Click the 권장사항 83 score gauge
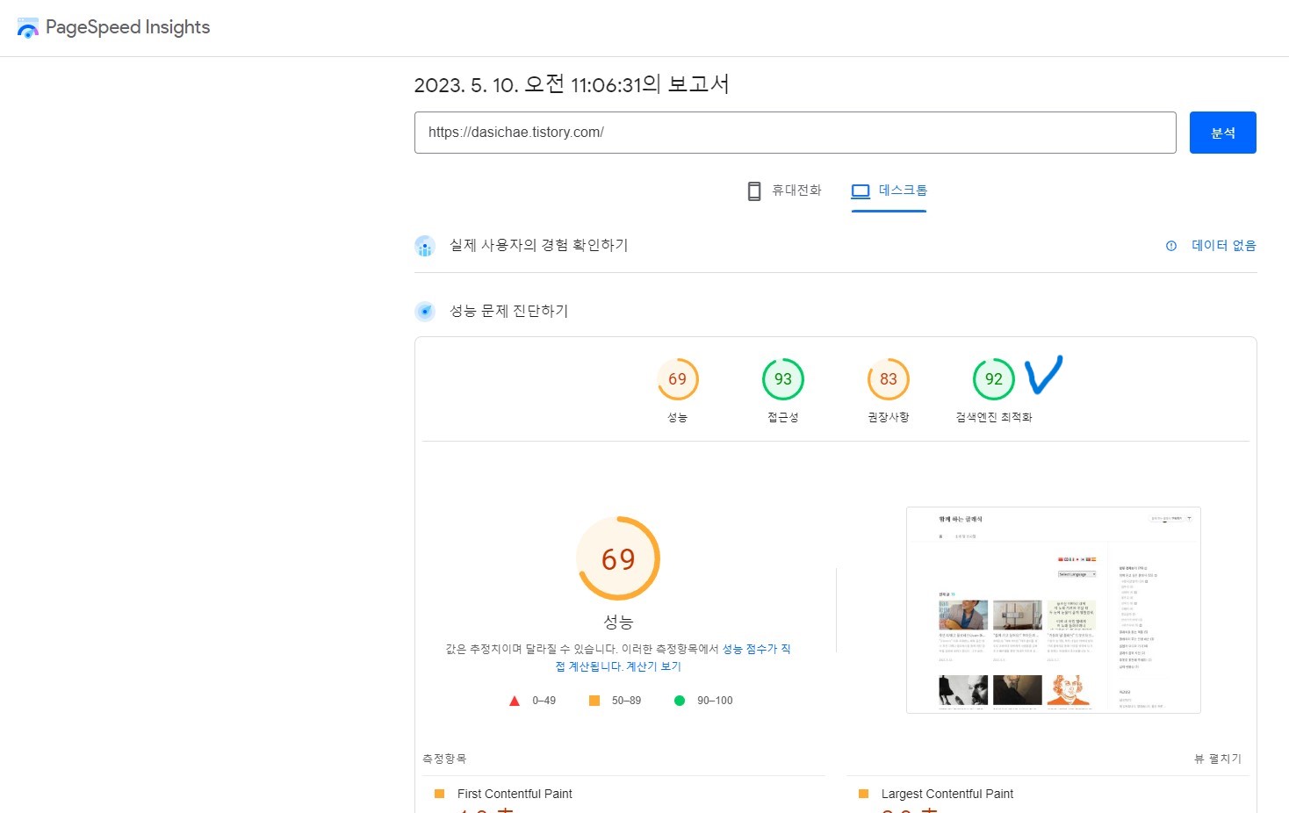The width and height of the screenshot is (1289, 813). 888,379
